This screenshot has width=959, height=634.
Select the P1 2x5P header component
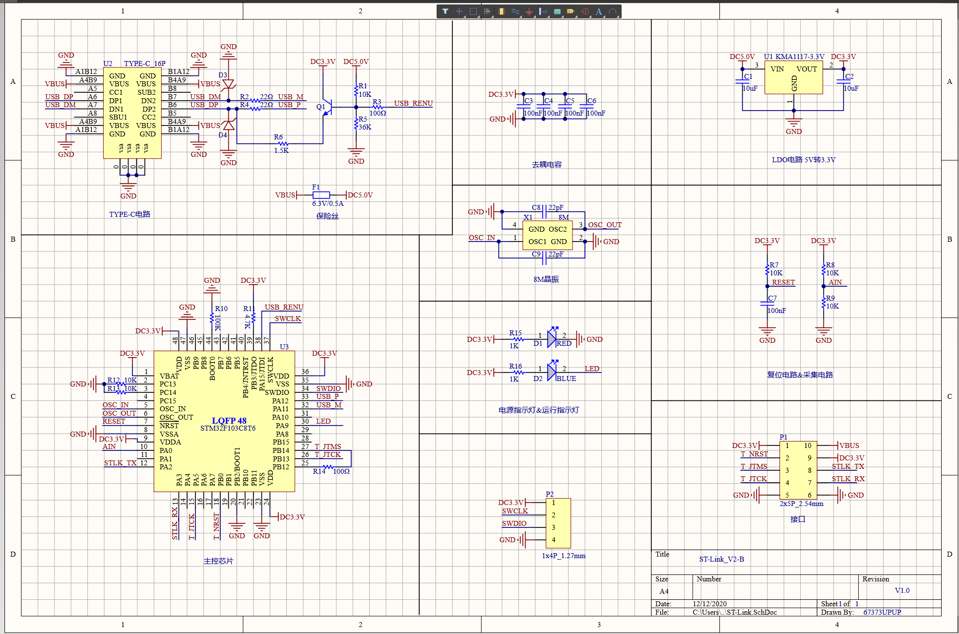[x=798, y=470]
